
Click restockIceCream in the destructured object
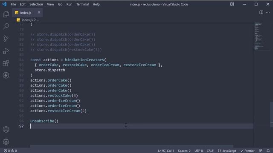[139, 65]
